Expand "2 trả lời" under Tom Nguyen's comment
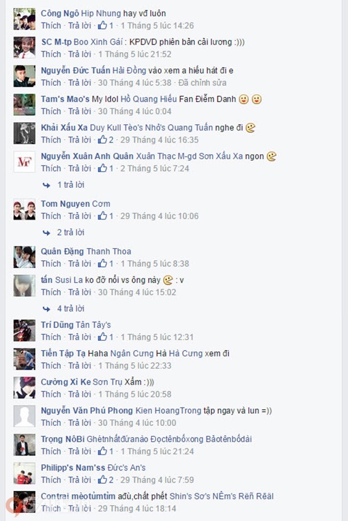 coord(71,232)
